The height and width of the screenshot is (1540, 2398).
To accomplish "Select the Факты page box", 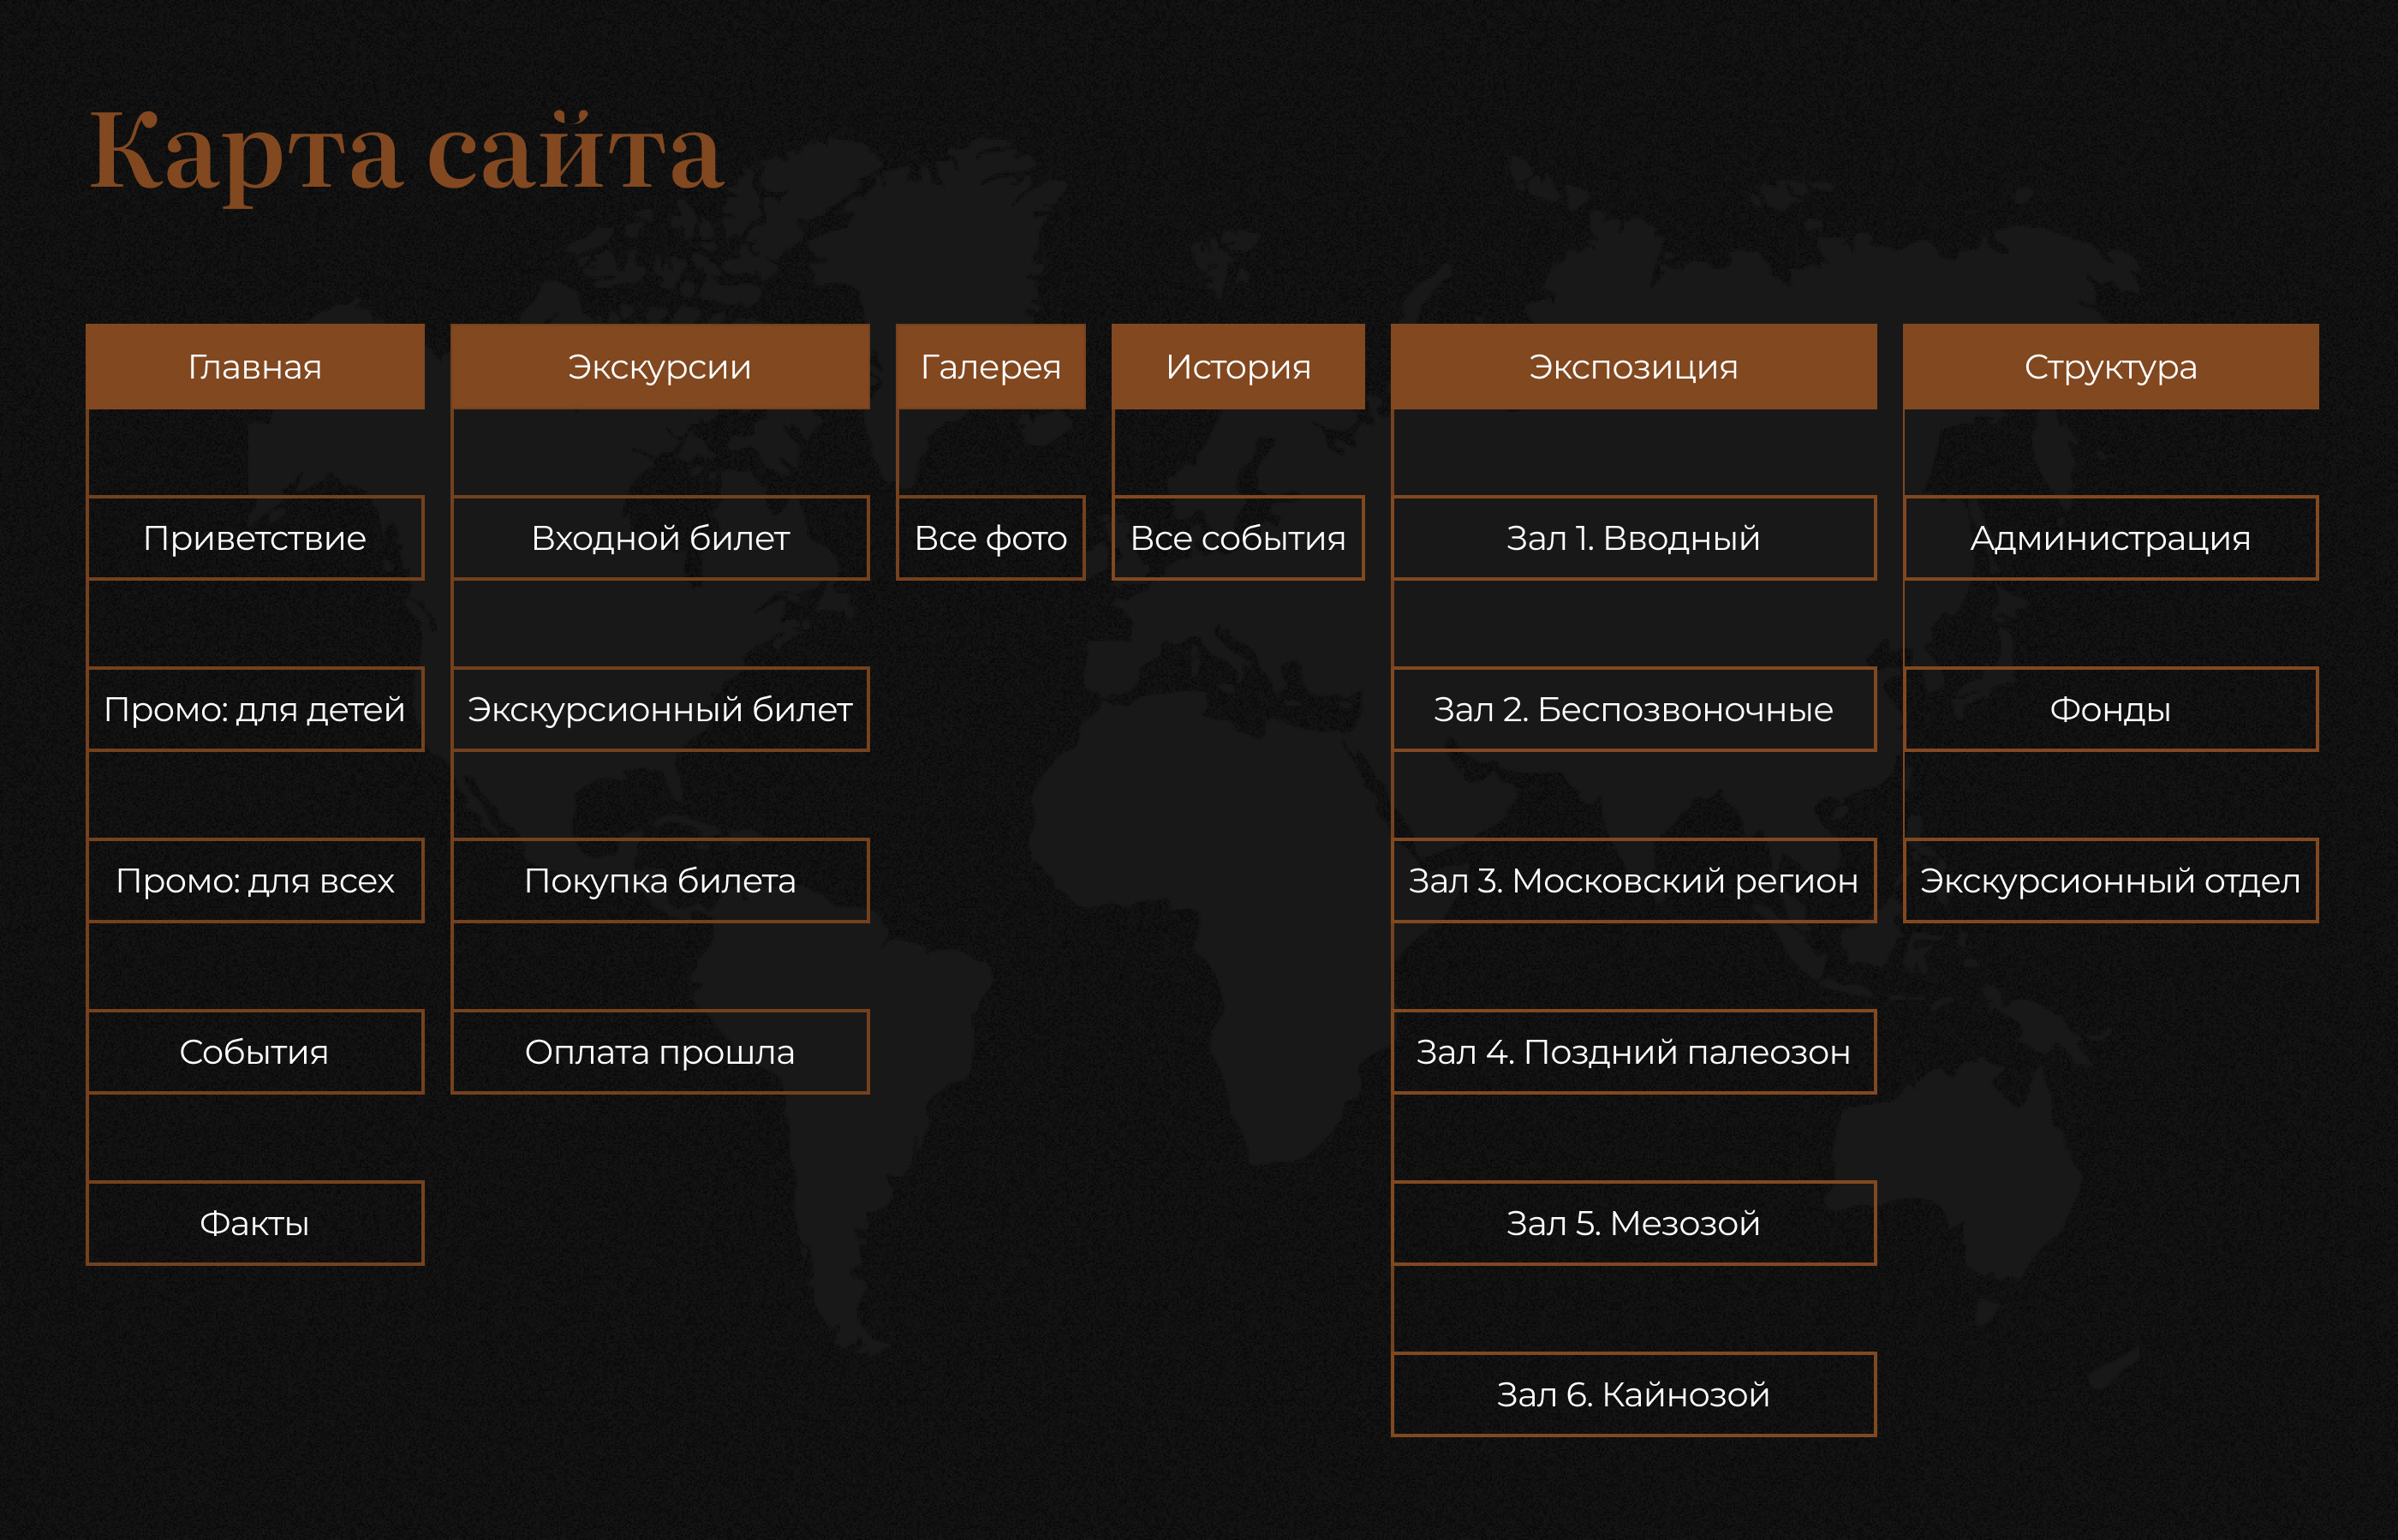I will (x=255, y=1223).
